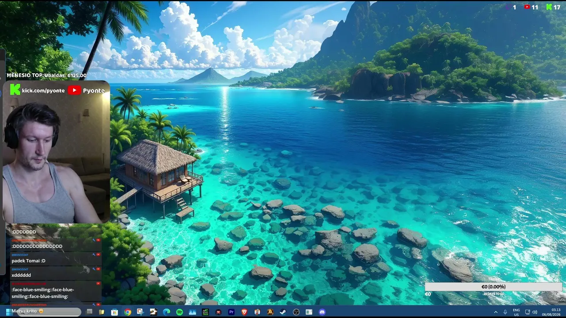Open network settings from the tray
The height and width of the screenshot is (318, 566).
527,312
